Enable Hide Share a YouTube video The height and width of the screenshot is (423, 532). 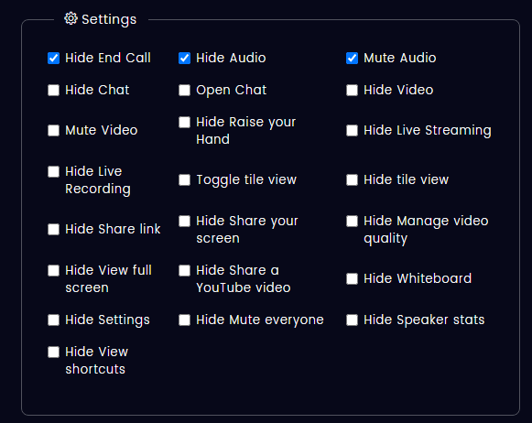pyautogui.click(x=185, y=271)
